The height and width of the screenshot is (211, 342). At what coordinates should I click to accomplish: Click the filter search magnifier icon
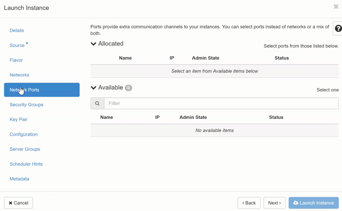(97, 104)
